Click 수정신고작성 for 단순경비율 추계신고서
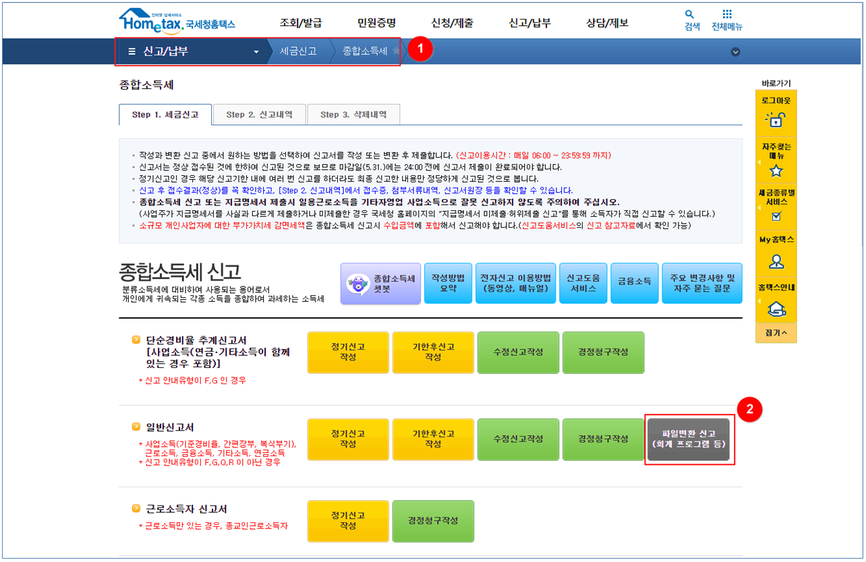 tap(518, 352)
